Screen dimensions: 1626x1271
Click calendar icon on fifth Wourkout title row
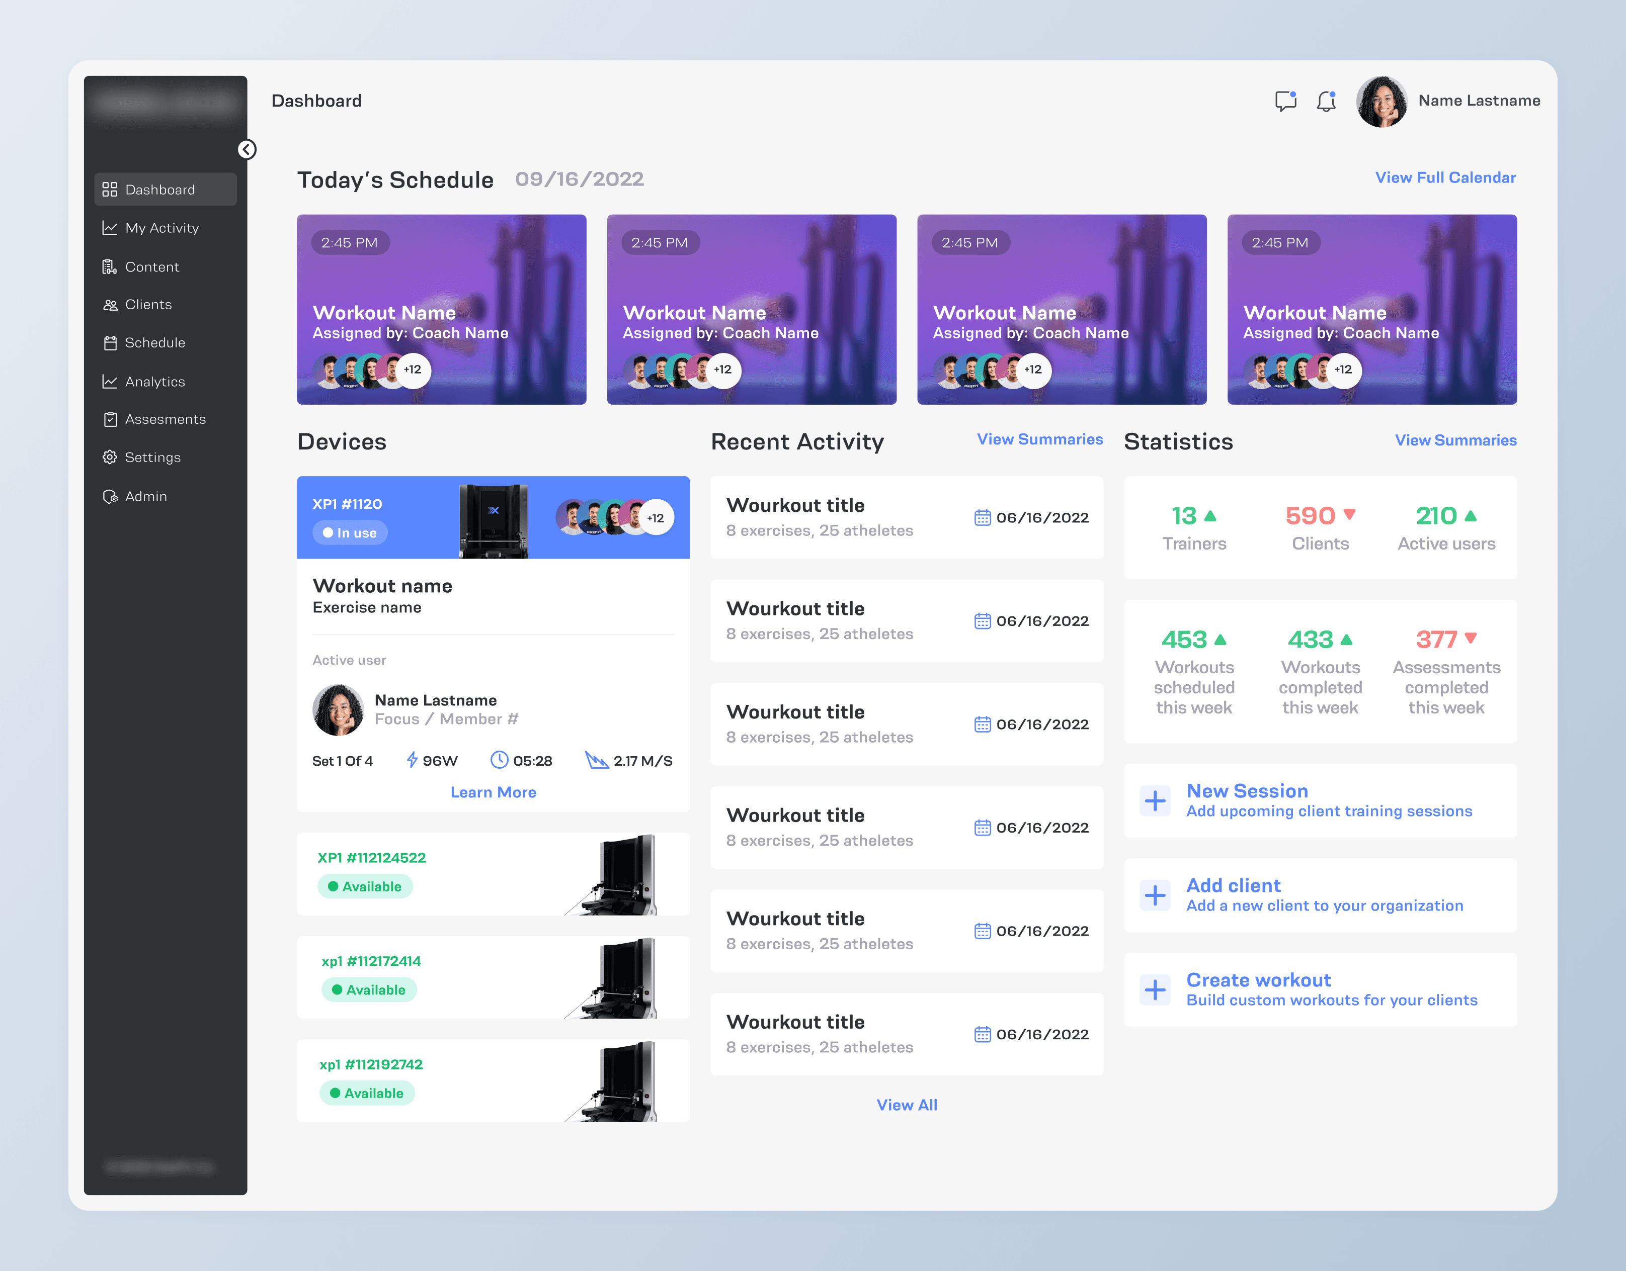click(x=983, y=931)
